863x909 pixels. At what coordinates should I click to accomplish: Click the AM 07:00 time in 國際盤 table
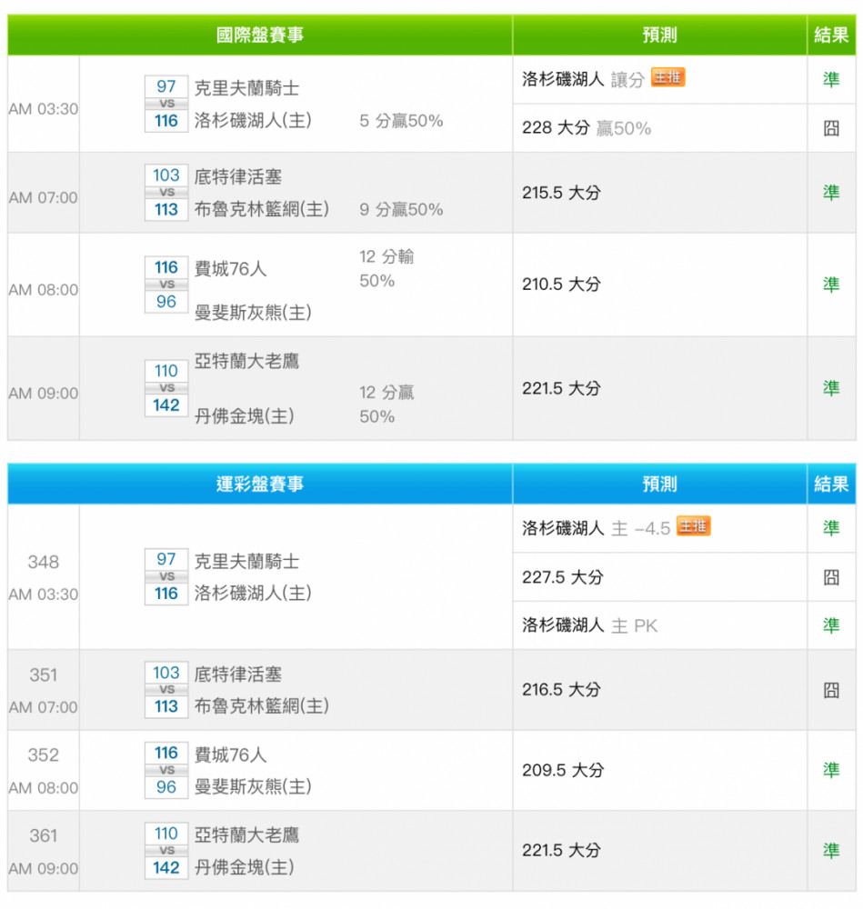[x=44, y=197]
